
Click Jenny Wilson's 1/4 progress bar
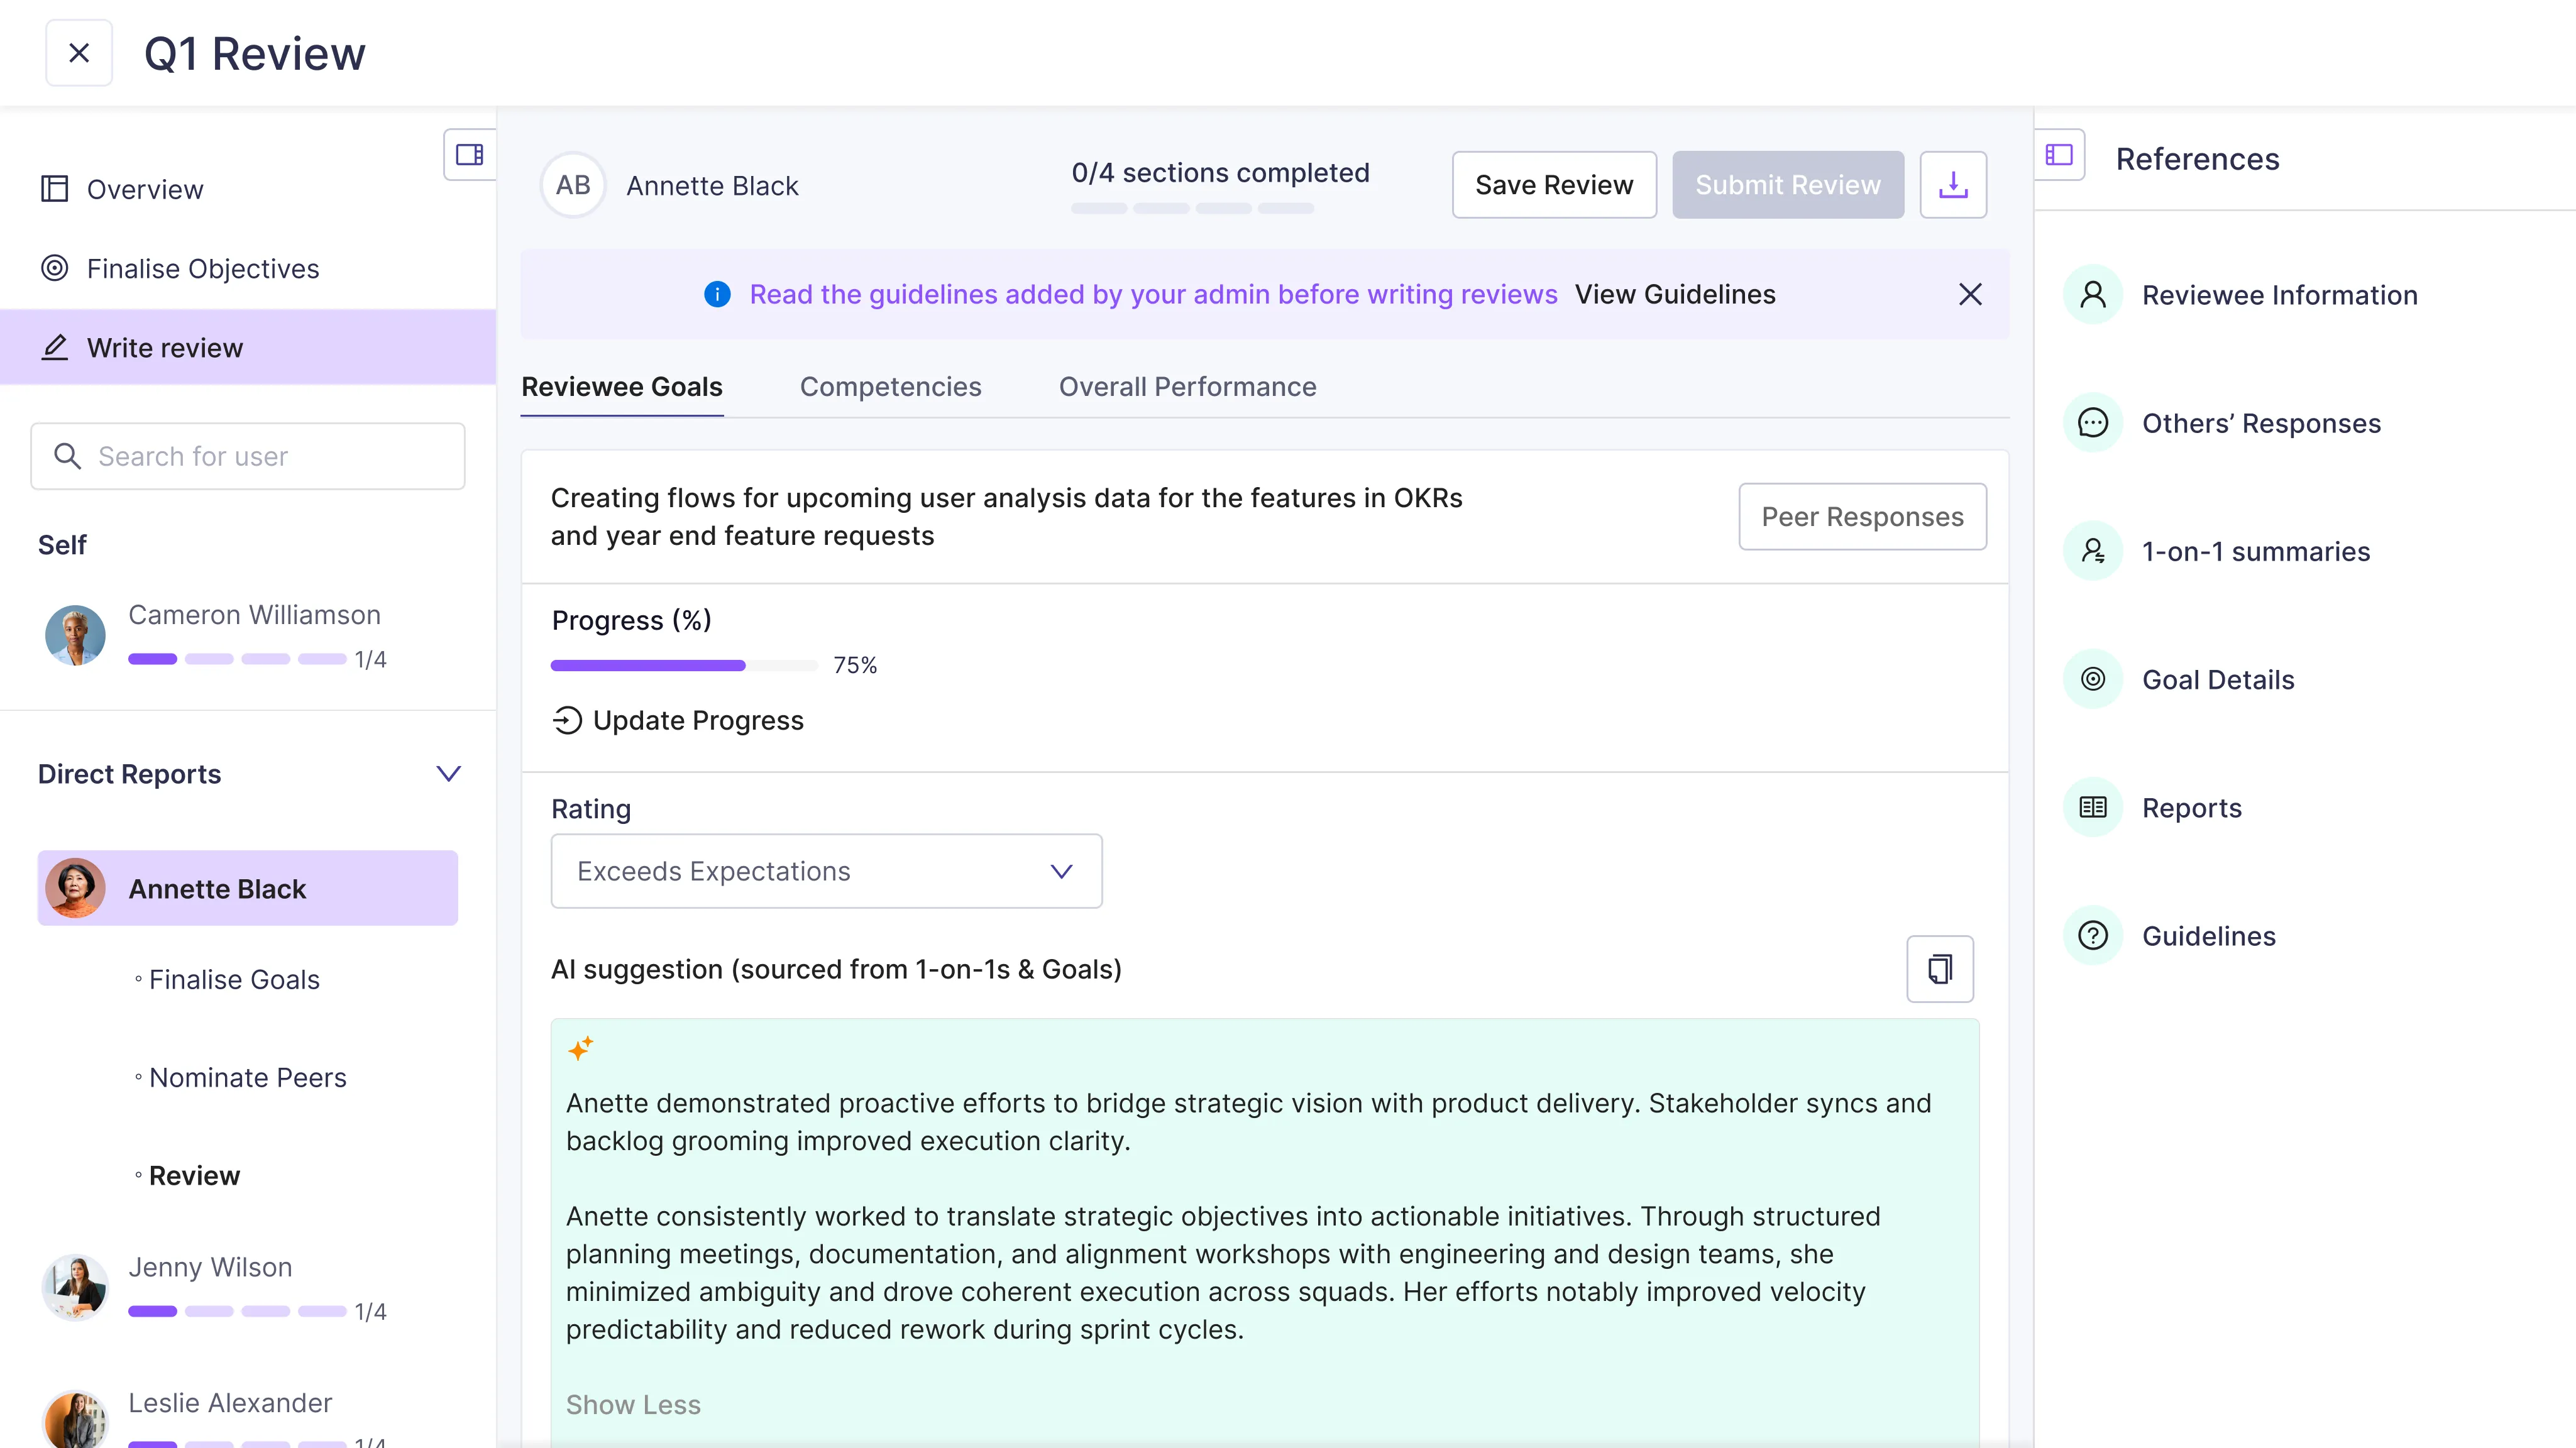[x=237, y=1311]
